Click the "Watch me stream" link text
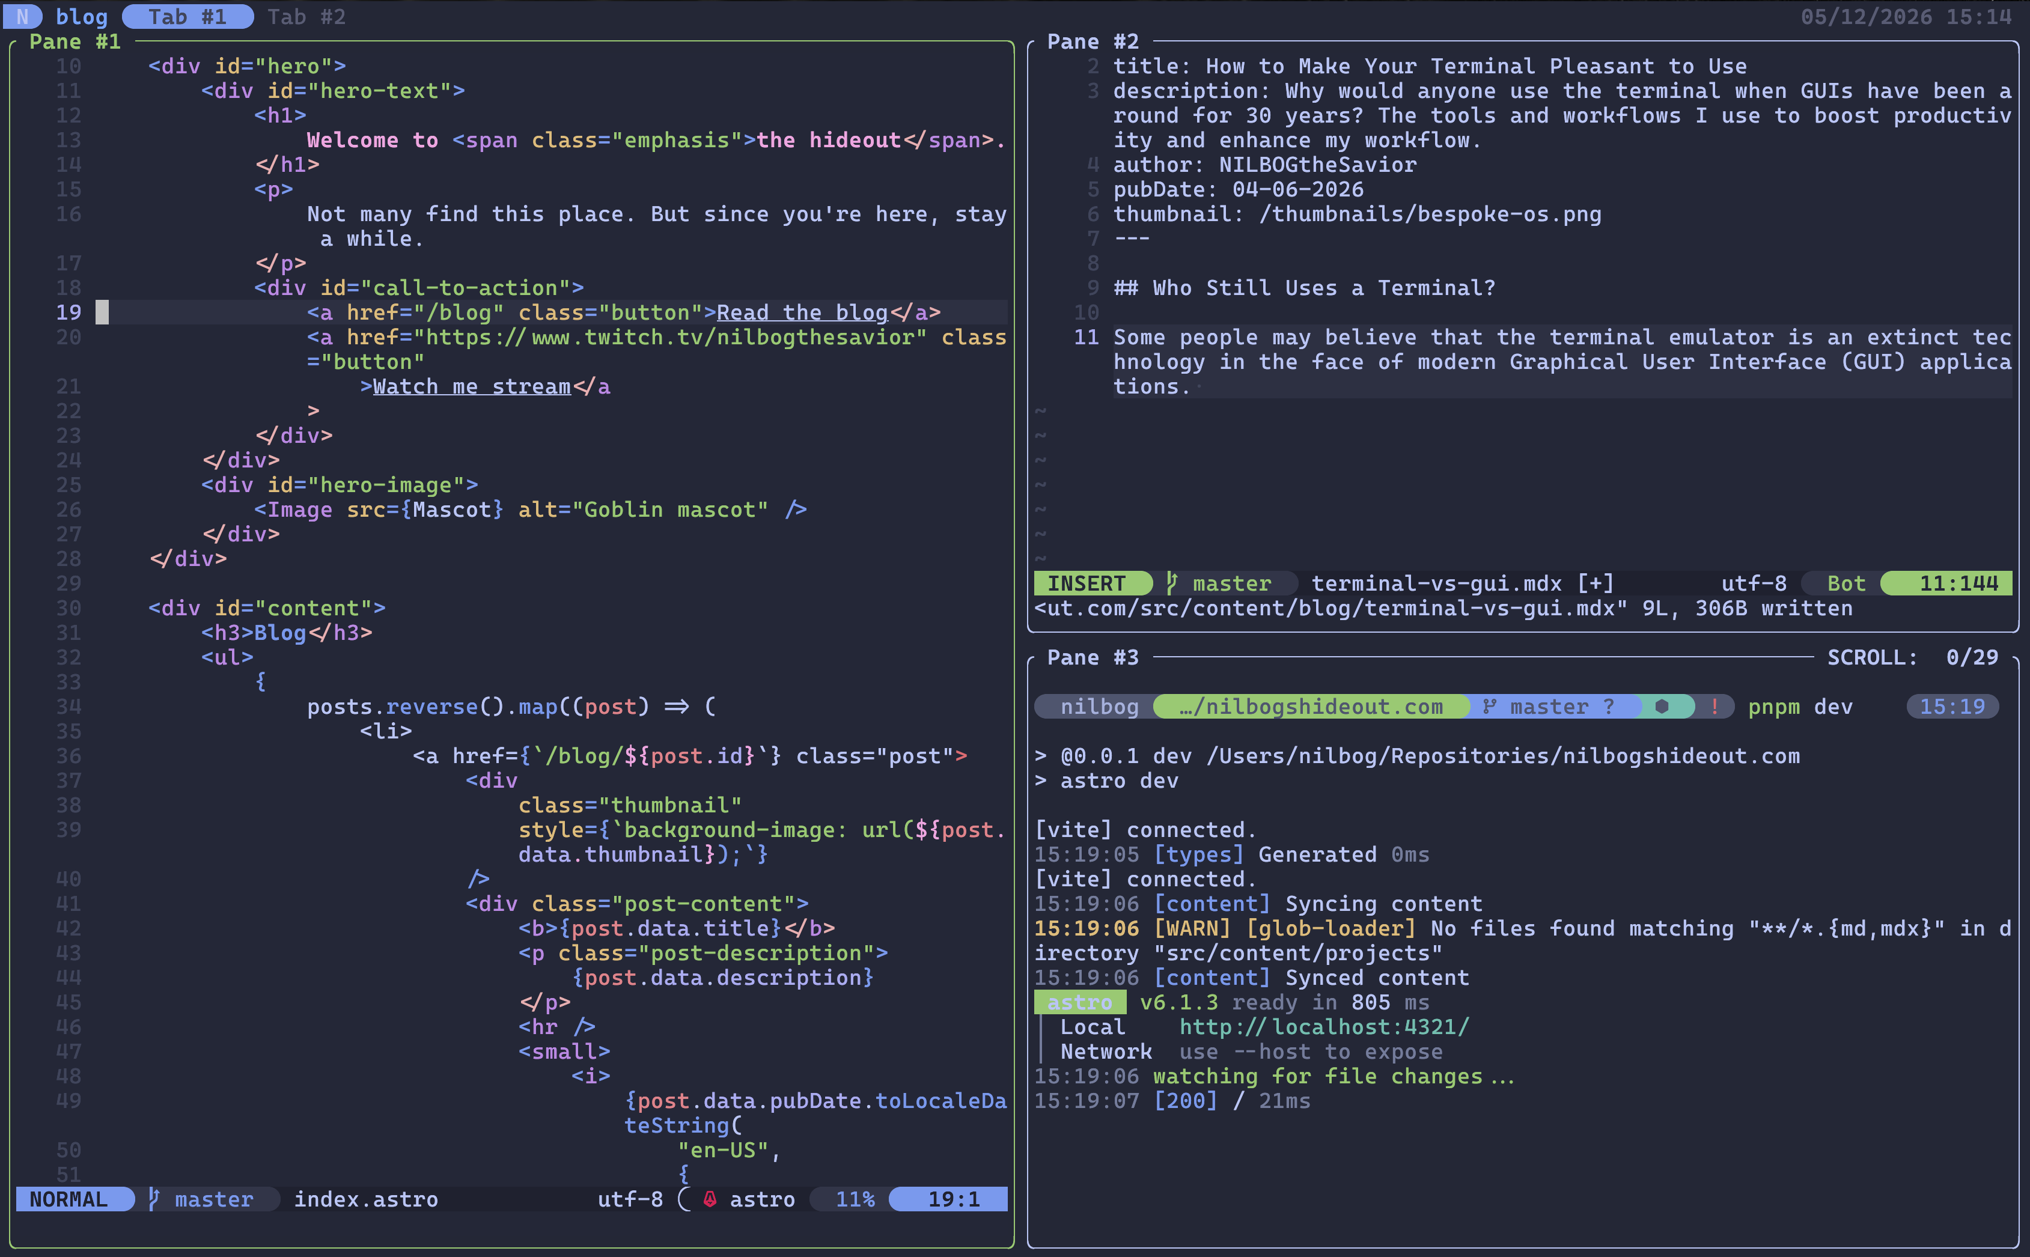 click(471, 386)
